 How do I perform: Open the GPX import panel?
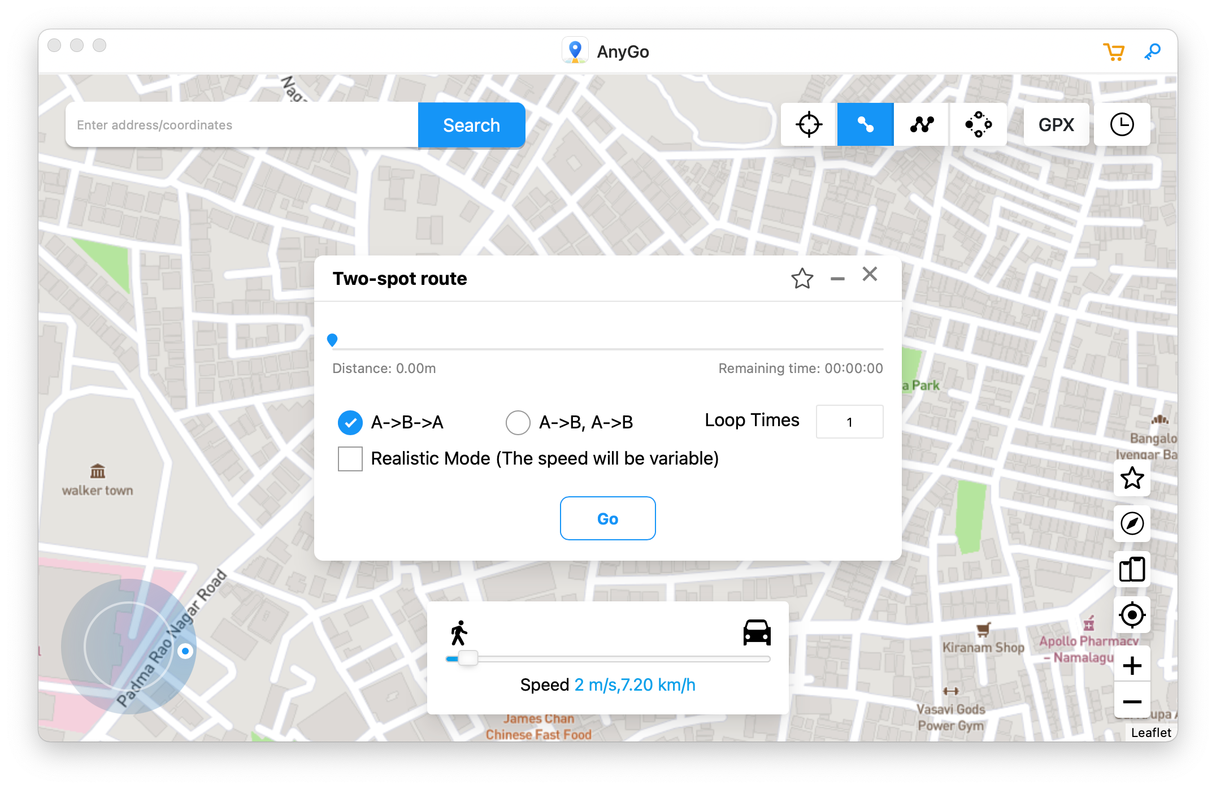click(1056, 124)
